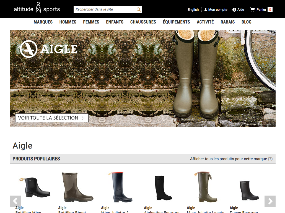Screen dimensions: 285x213
Task: Click the Mon compte user icon
Action: point(206,9)
